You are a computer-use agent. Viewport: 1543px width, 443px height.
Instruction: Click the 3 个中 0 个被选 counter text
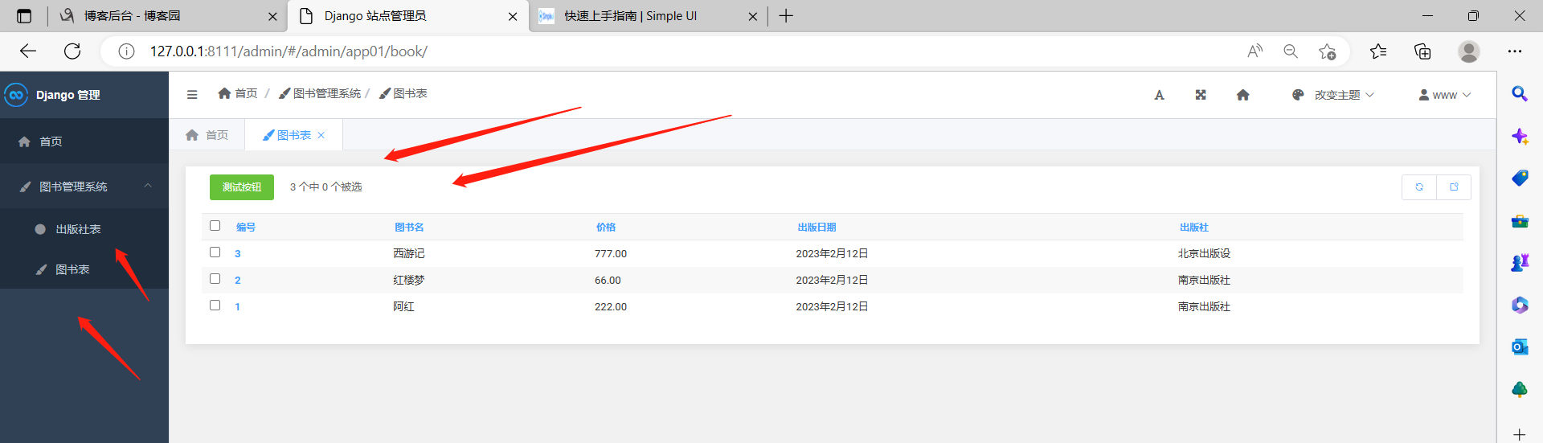coord(325,187)
